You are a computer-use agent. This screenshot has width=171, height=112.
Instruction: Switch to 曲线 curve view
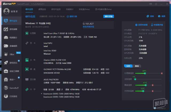(x=137, y=66)
